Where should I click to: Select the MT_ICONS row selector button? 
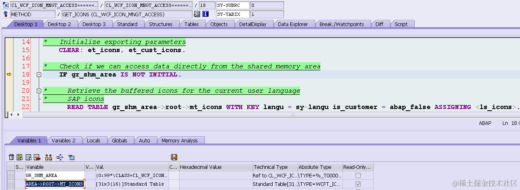pos(11,184)
